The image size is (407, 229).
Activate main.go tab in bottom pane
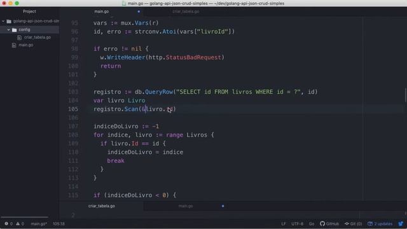tap(186, 206)
